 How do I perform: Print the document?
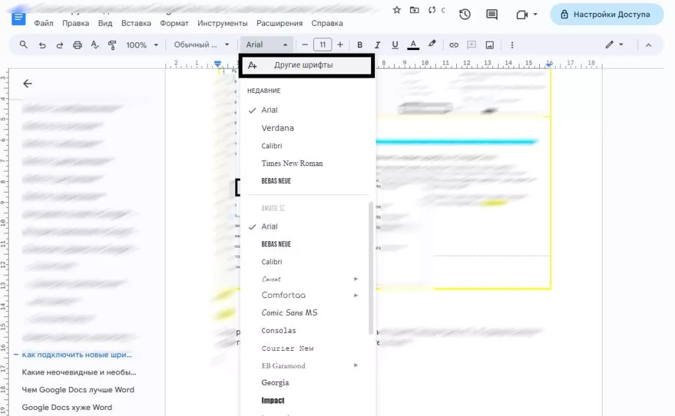[78, 44]
